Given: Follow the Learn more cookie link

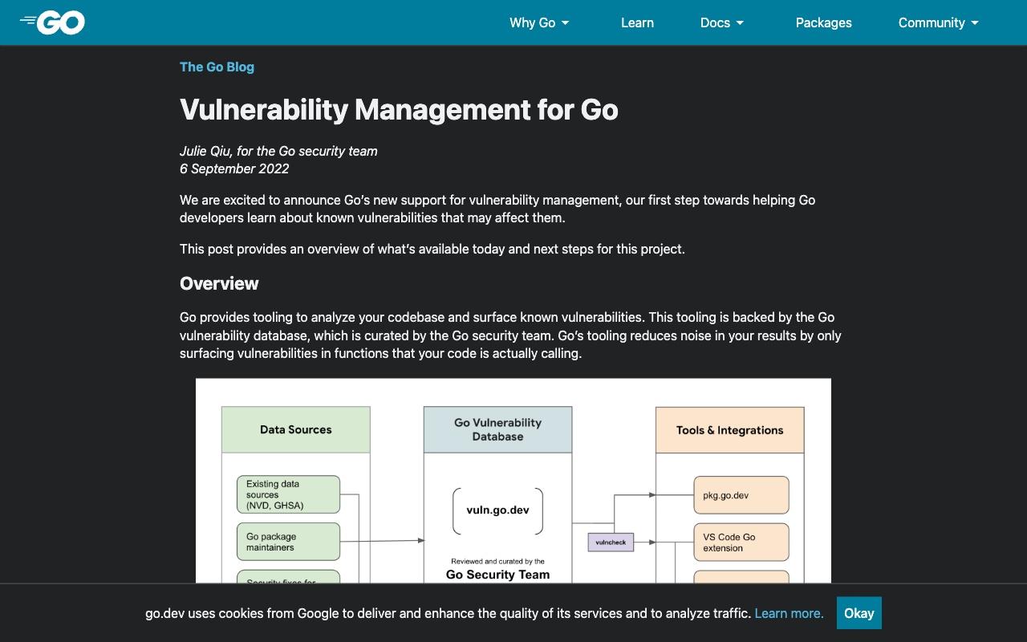Looking at the screenshot, I should point(789,613).
